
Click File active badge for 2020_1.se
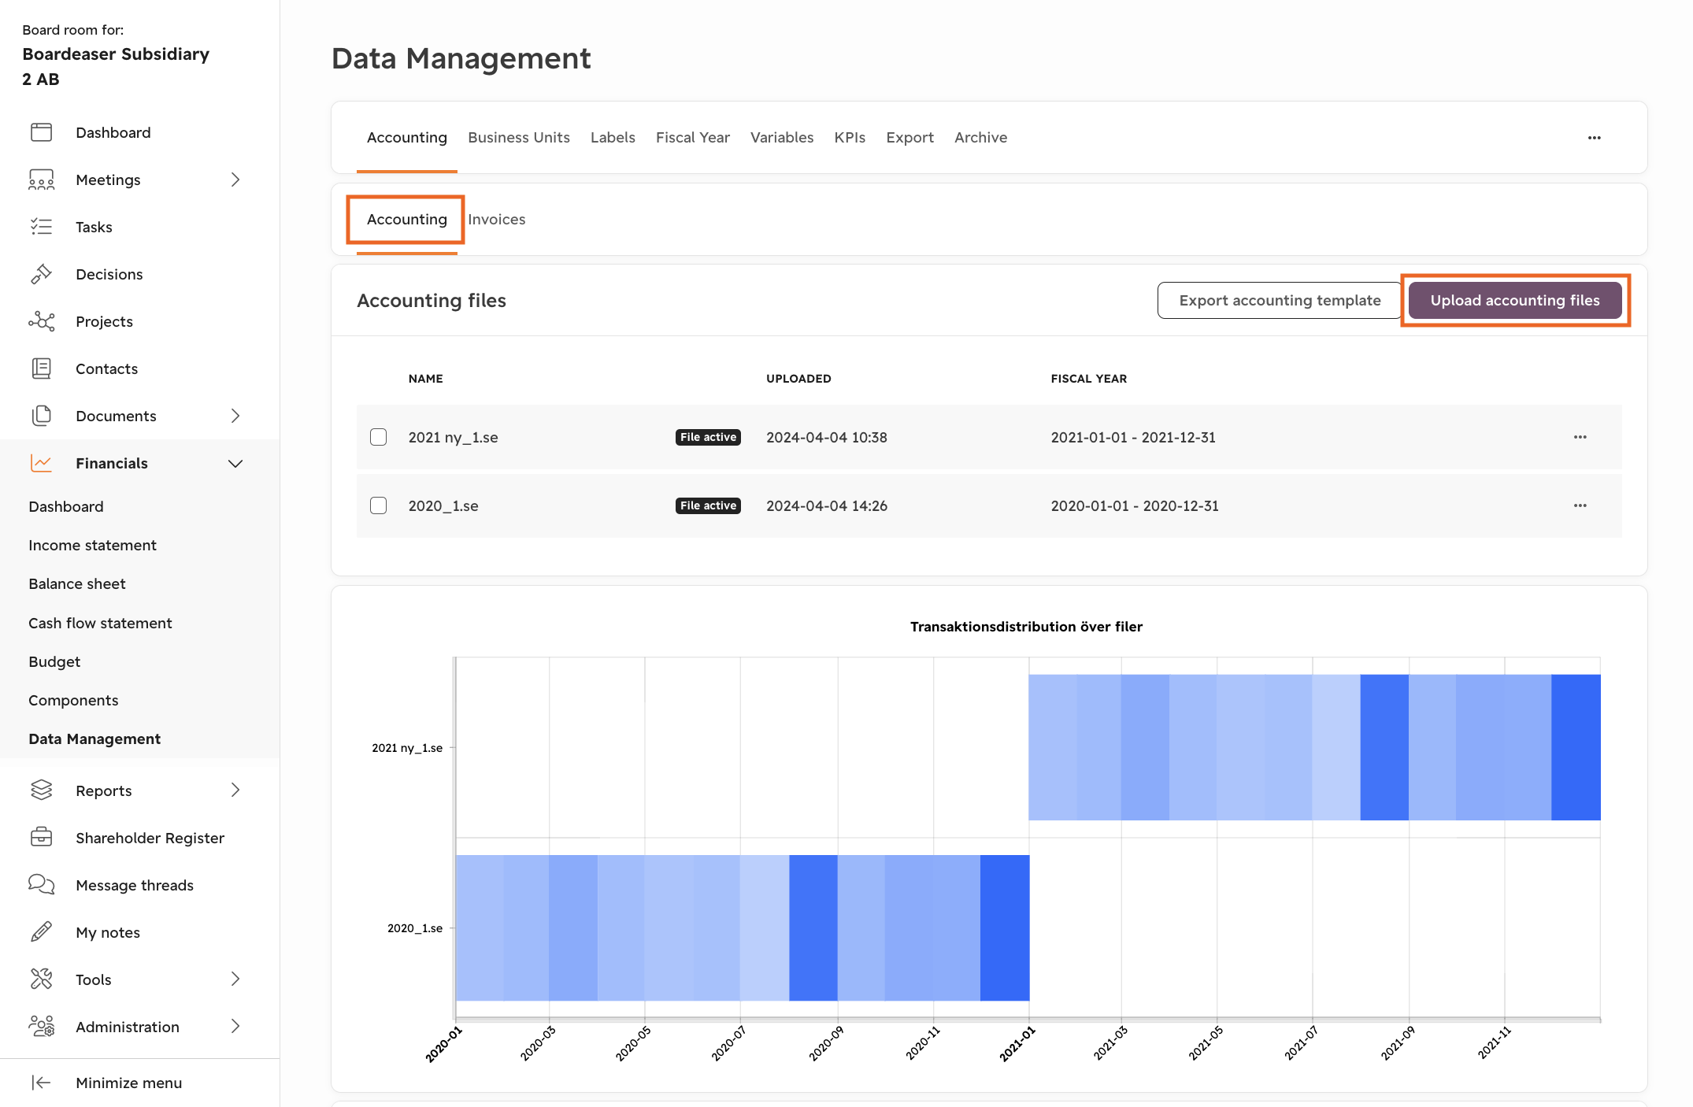coord(708,505)
